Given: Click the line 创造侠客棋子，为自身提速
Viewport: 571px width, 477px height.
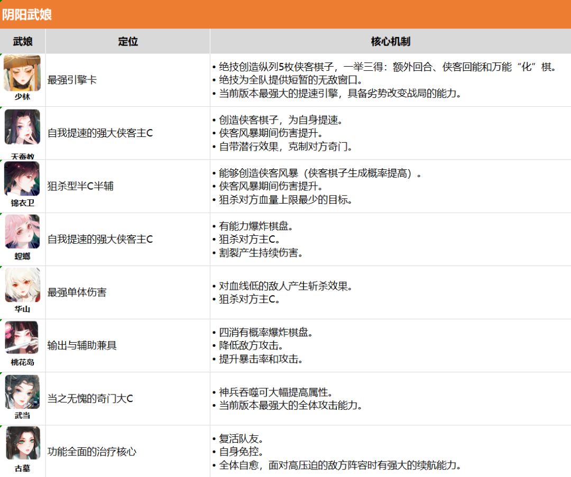Looking at the screenshot, I should click(278, 120).
